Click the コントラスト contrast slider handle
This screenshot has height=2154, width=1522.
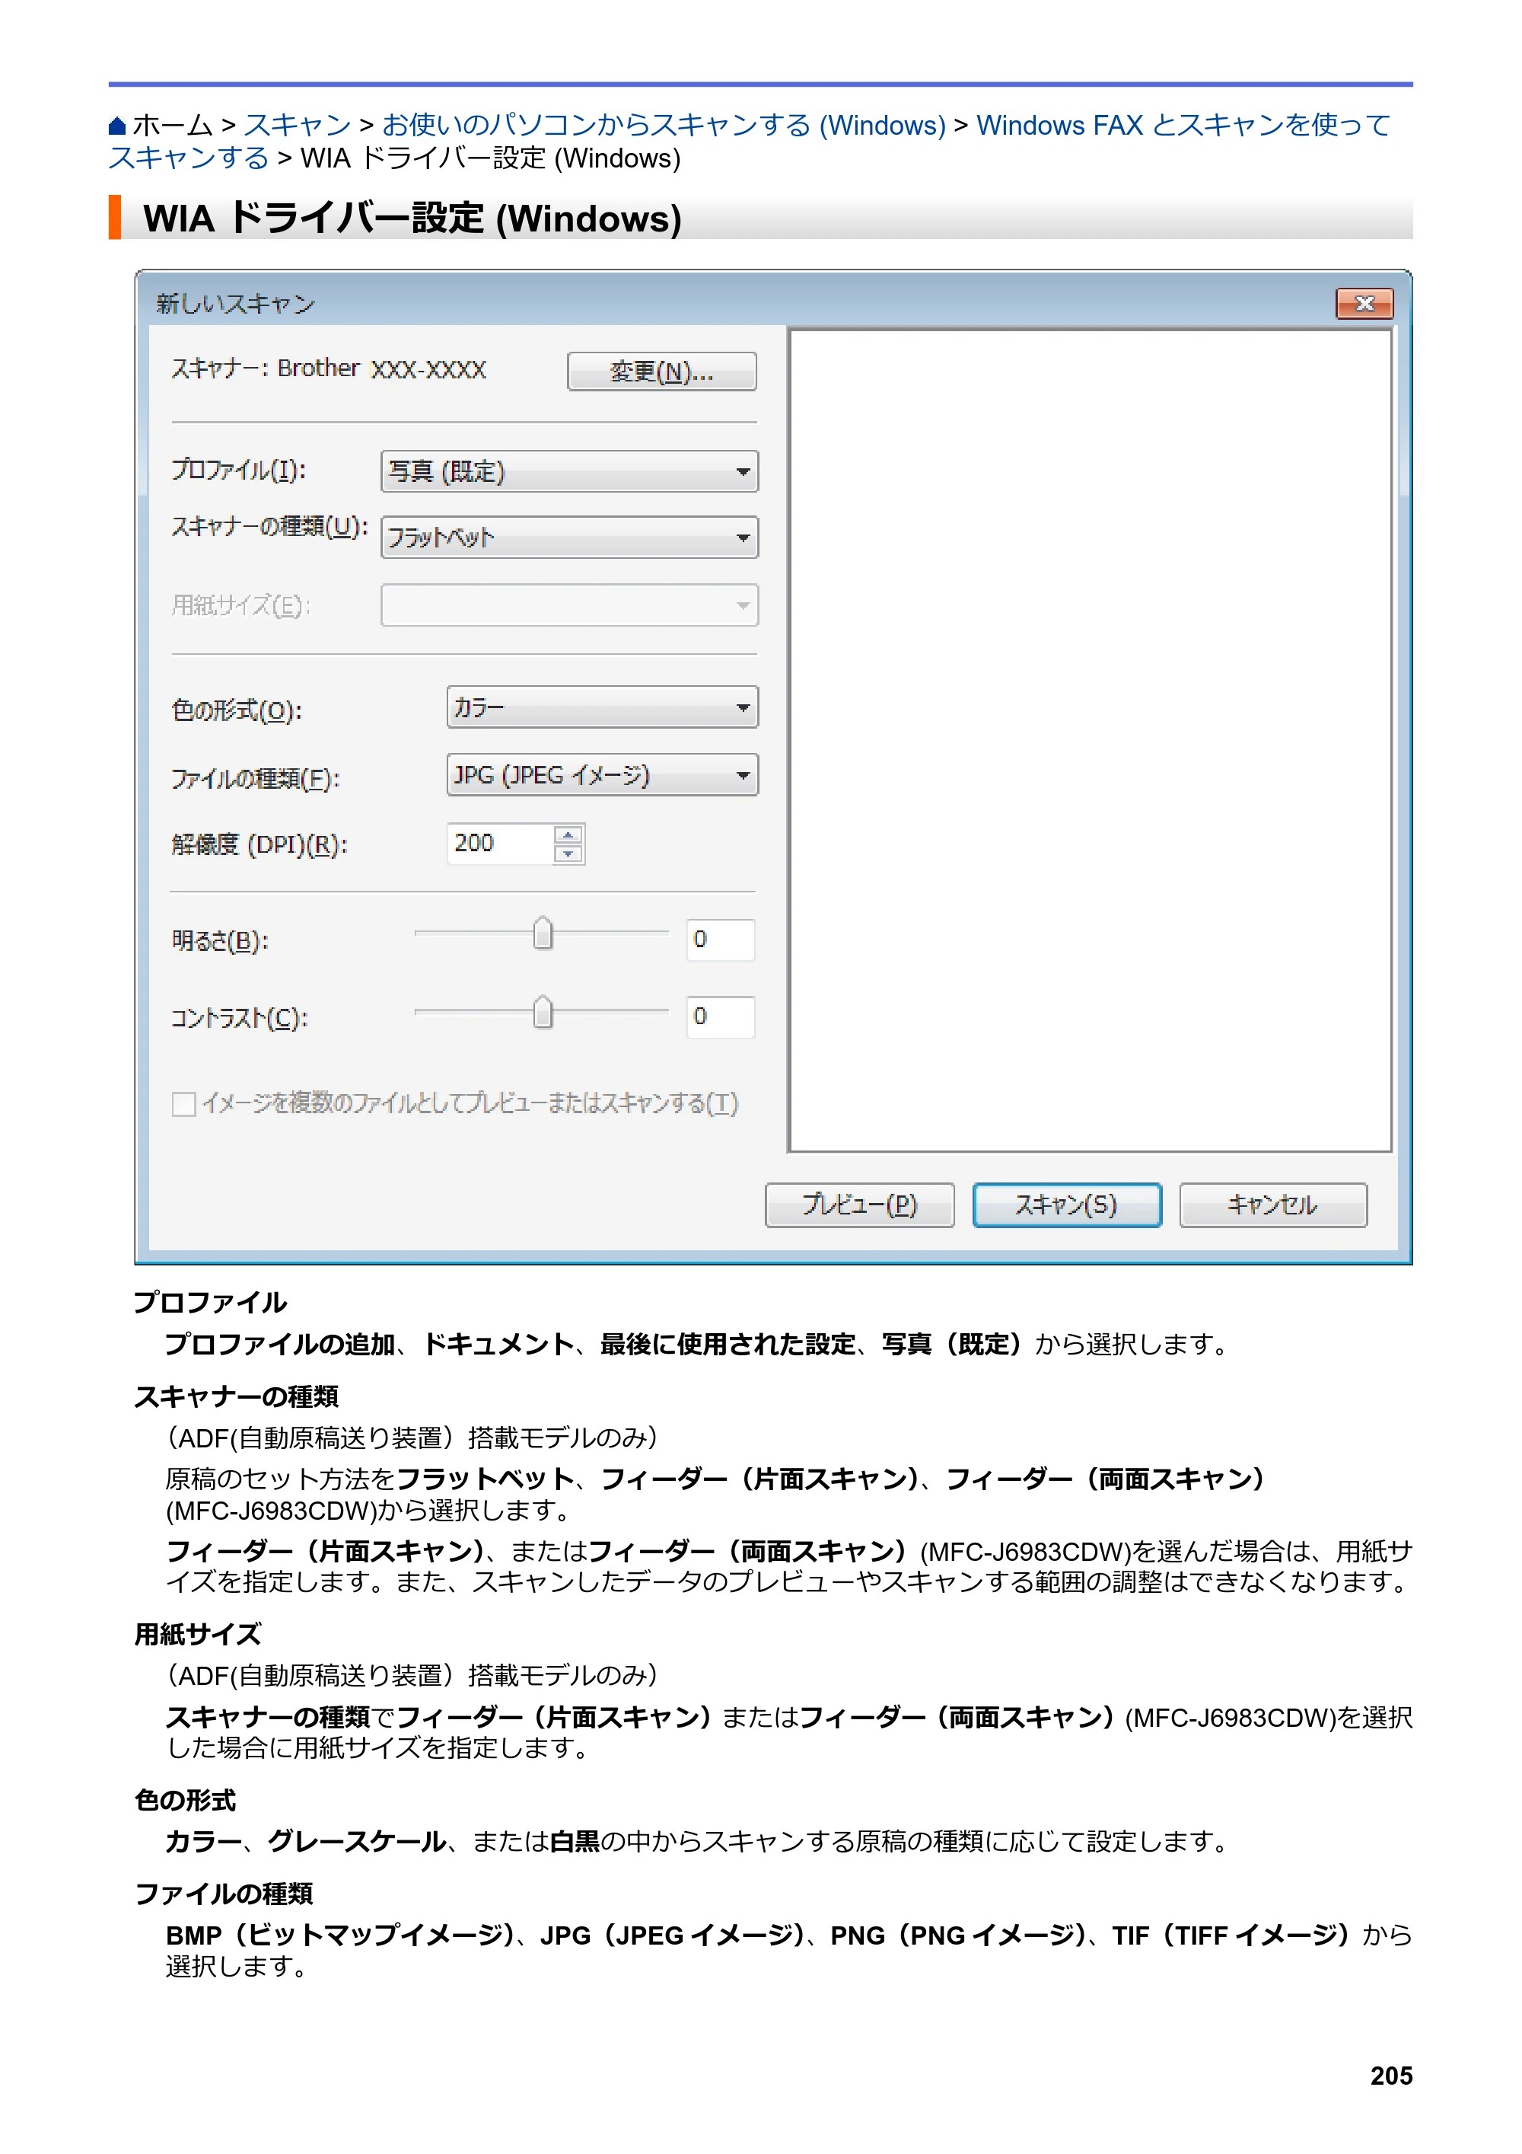point(543,1012)
